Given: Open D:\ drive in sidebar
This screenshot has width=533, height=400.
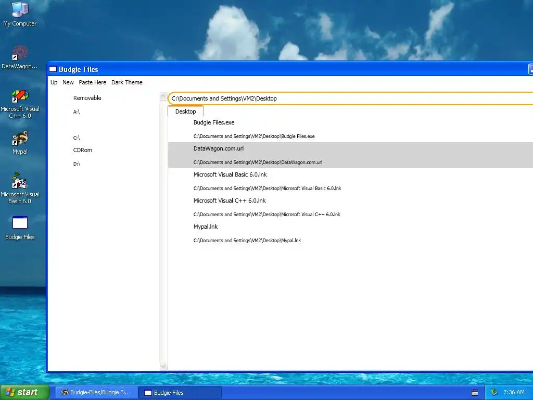Looking at the screenshot, I should (77, 164).
